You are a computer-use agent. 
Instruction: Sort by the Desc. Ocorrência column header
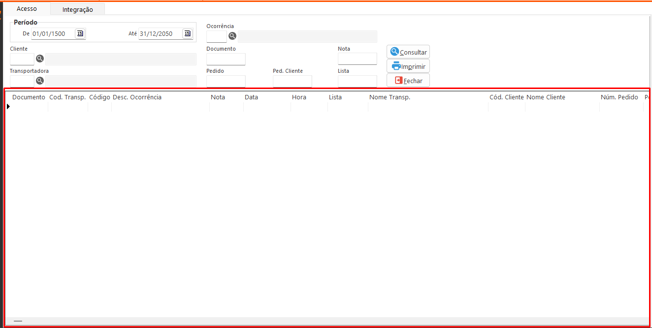tap(137, 97)
